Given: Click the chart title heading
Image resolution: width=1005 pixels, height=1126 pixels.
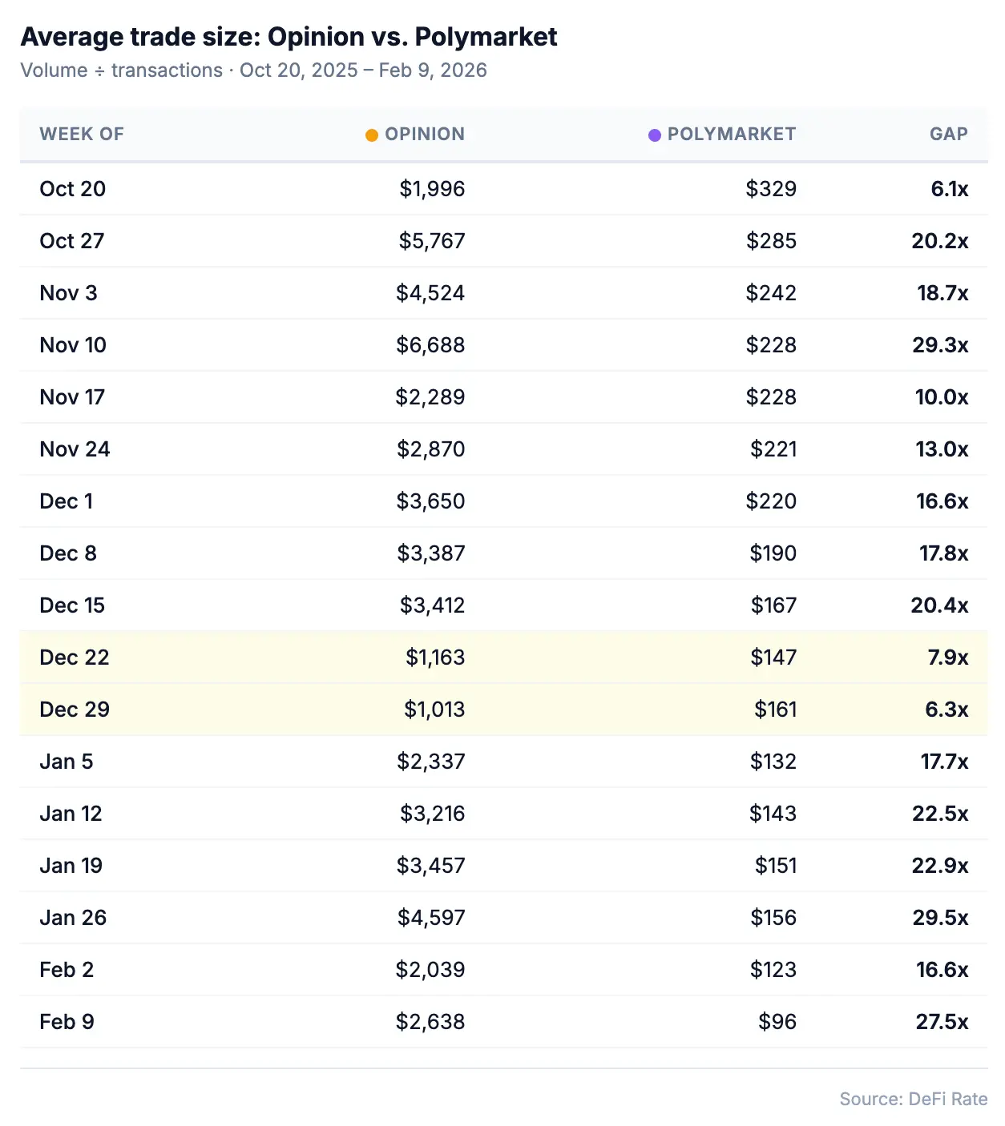Looking at the screenshot, I should (x=289, y=37).
